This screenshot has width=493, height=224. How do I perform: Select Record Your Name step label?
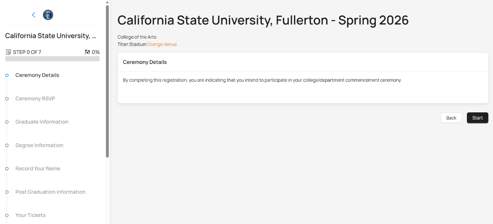tap(37, 169)
